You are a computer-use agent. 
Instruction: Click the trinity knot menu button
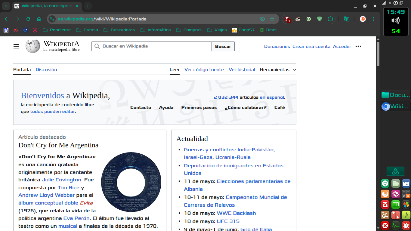395,171
